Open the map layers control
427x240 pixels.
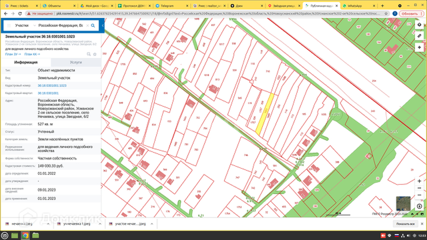tap(419, 24)
